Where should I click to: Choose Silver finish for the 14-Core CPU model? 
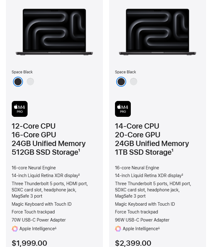pyautogui.click(x=134, y=82)
